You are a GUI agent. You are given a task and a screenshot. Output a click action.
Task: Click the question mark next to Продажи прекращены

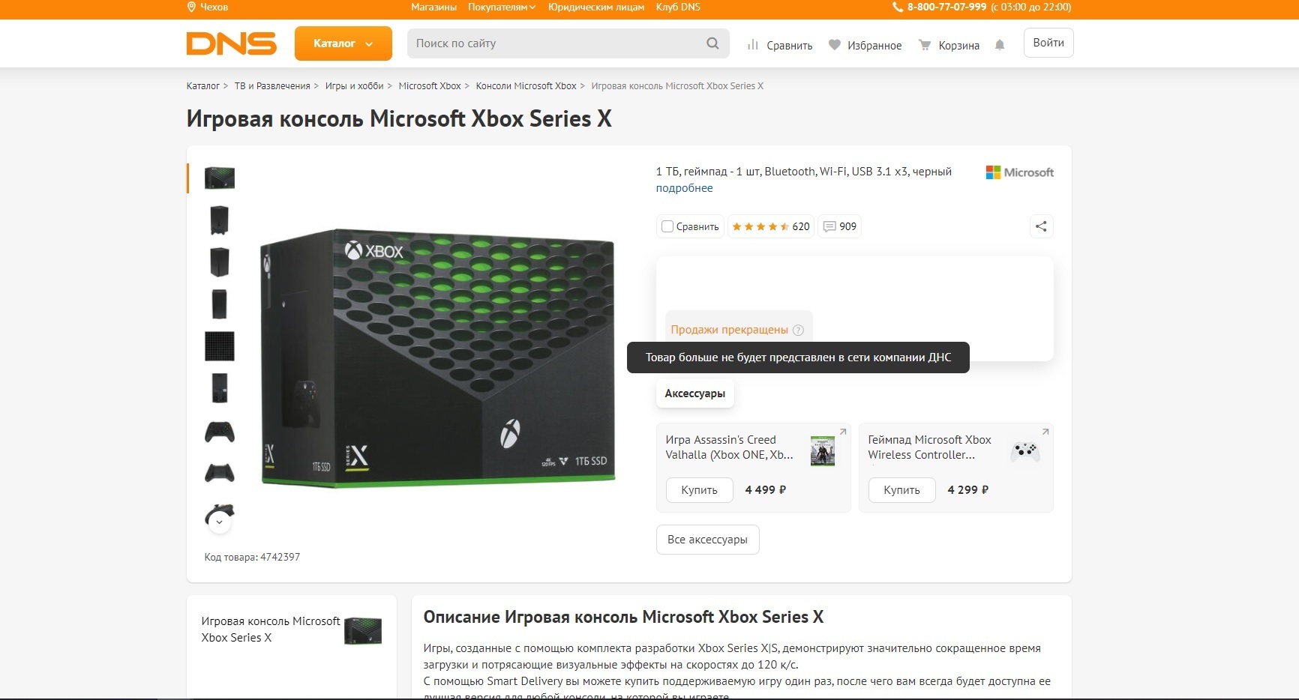[x=798, y=330]
